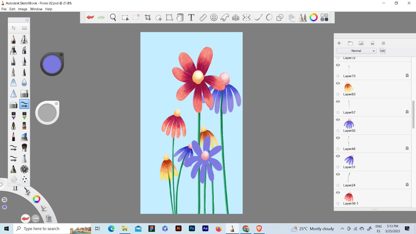Enable the Ruler guide tool
The height and width of the screenshot is (234, 416).
coord(203,17)
